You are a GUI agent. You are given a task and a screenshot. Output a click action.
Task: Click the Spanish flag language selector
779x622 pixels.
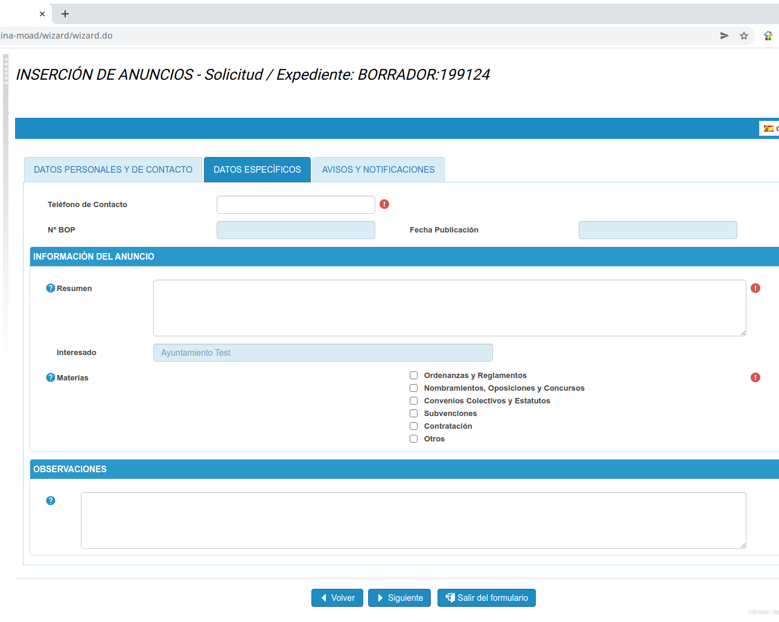pyautogui.click(x=769, y=129)
